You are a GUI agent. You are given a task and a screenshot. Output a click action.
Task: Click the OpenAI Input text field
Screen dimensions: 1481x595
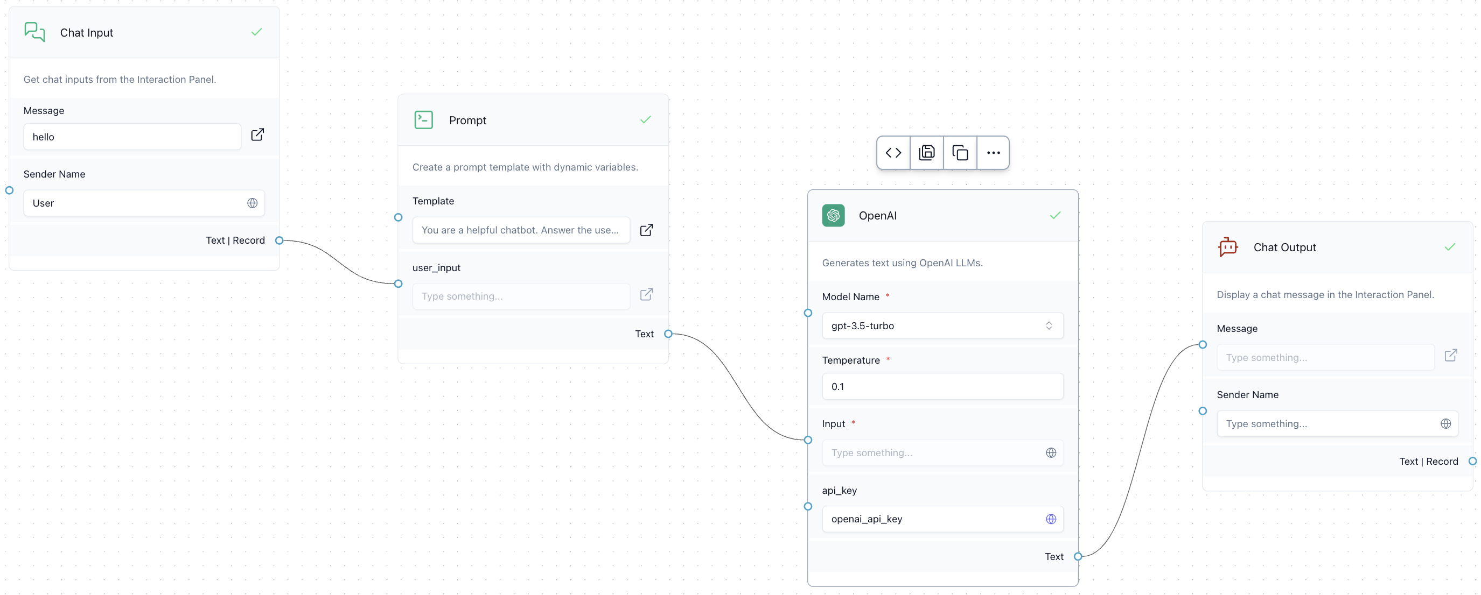pyautogui.click(x=942, y=452)
